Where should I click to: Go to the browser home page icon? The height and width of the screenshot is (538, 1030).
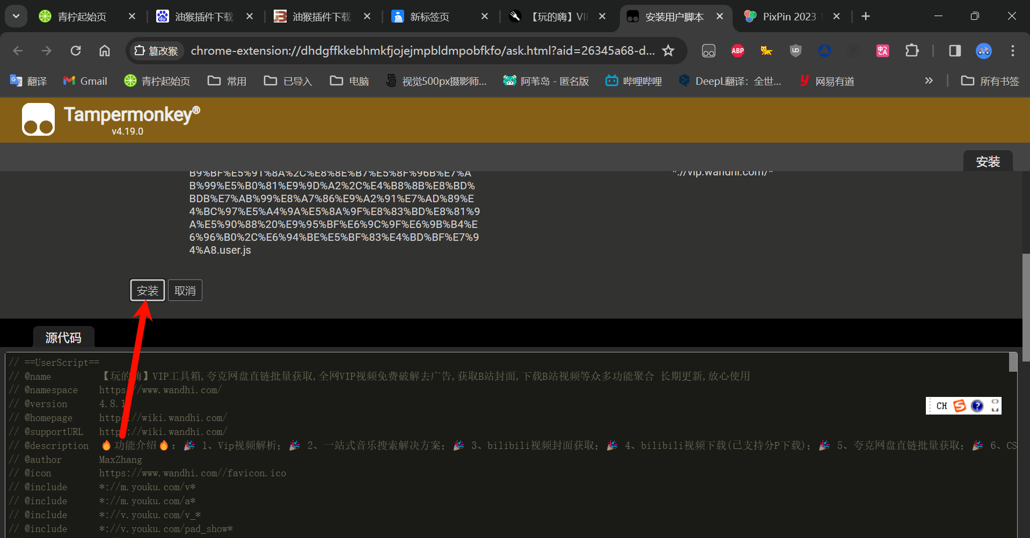[105, 51]
